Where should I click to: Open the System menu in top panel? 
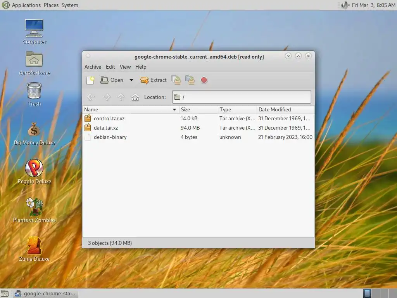point(70,5)
